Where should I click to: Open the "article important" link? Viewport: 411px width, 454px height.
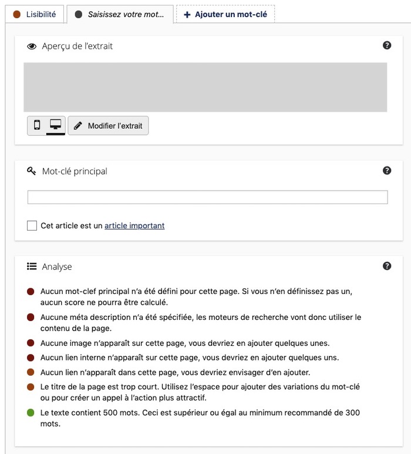pyautogui.click(x=134, y=226)
